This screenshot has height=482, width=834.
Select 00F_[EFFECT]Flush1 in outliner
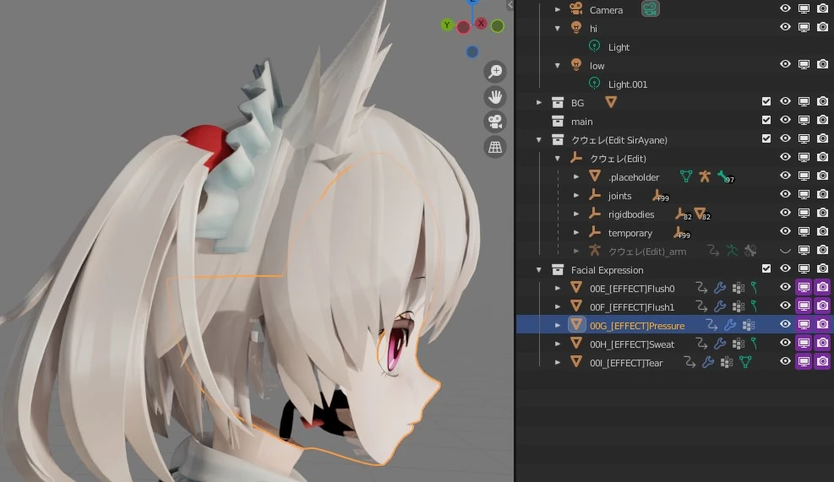pos(632,307)
